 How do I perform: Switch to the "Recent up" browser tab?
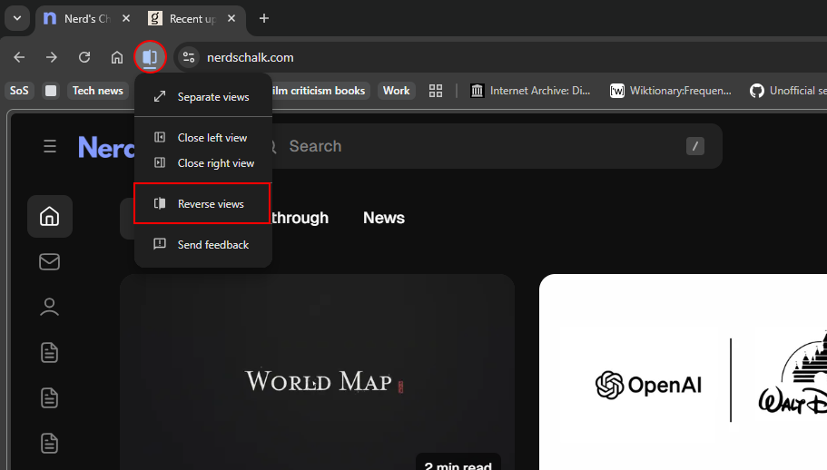(x=191, y=18)
